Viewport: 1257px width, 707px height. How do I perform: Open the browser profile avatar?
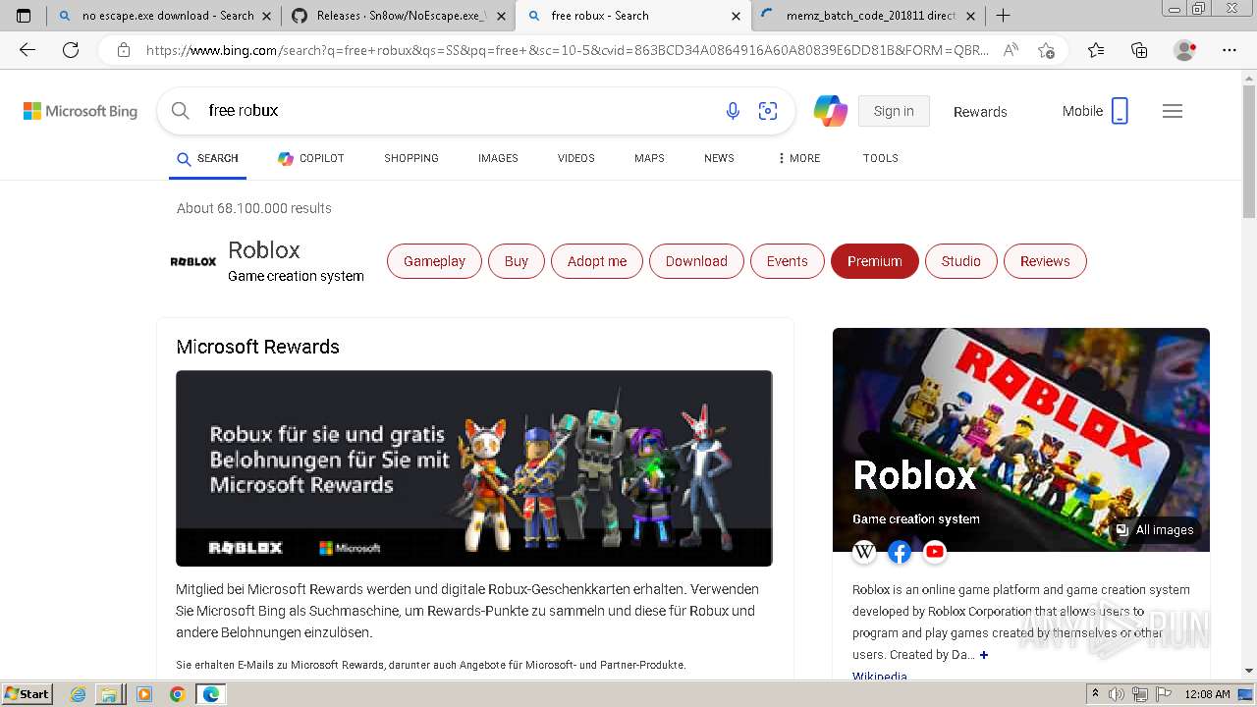(x=1185, y=50)
